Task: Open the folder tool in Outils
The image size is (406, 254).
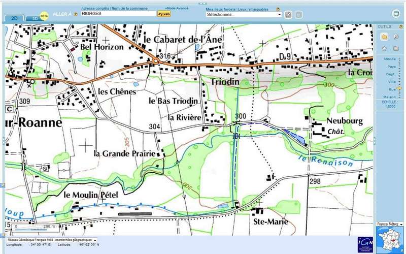Action: click(x=396, y=48)
